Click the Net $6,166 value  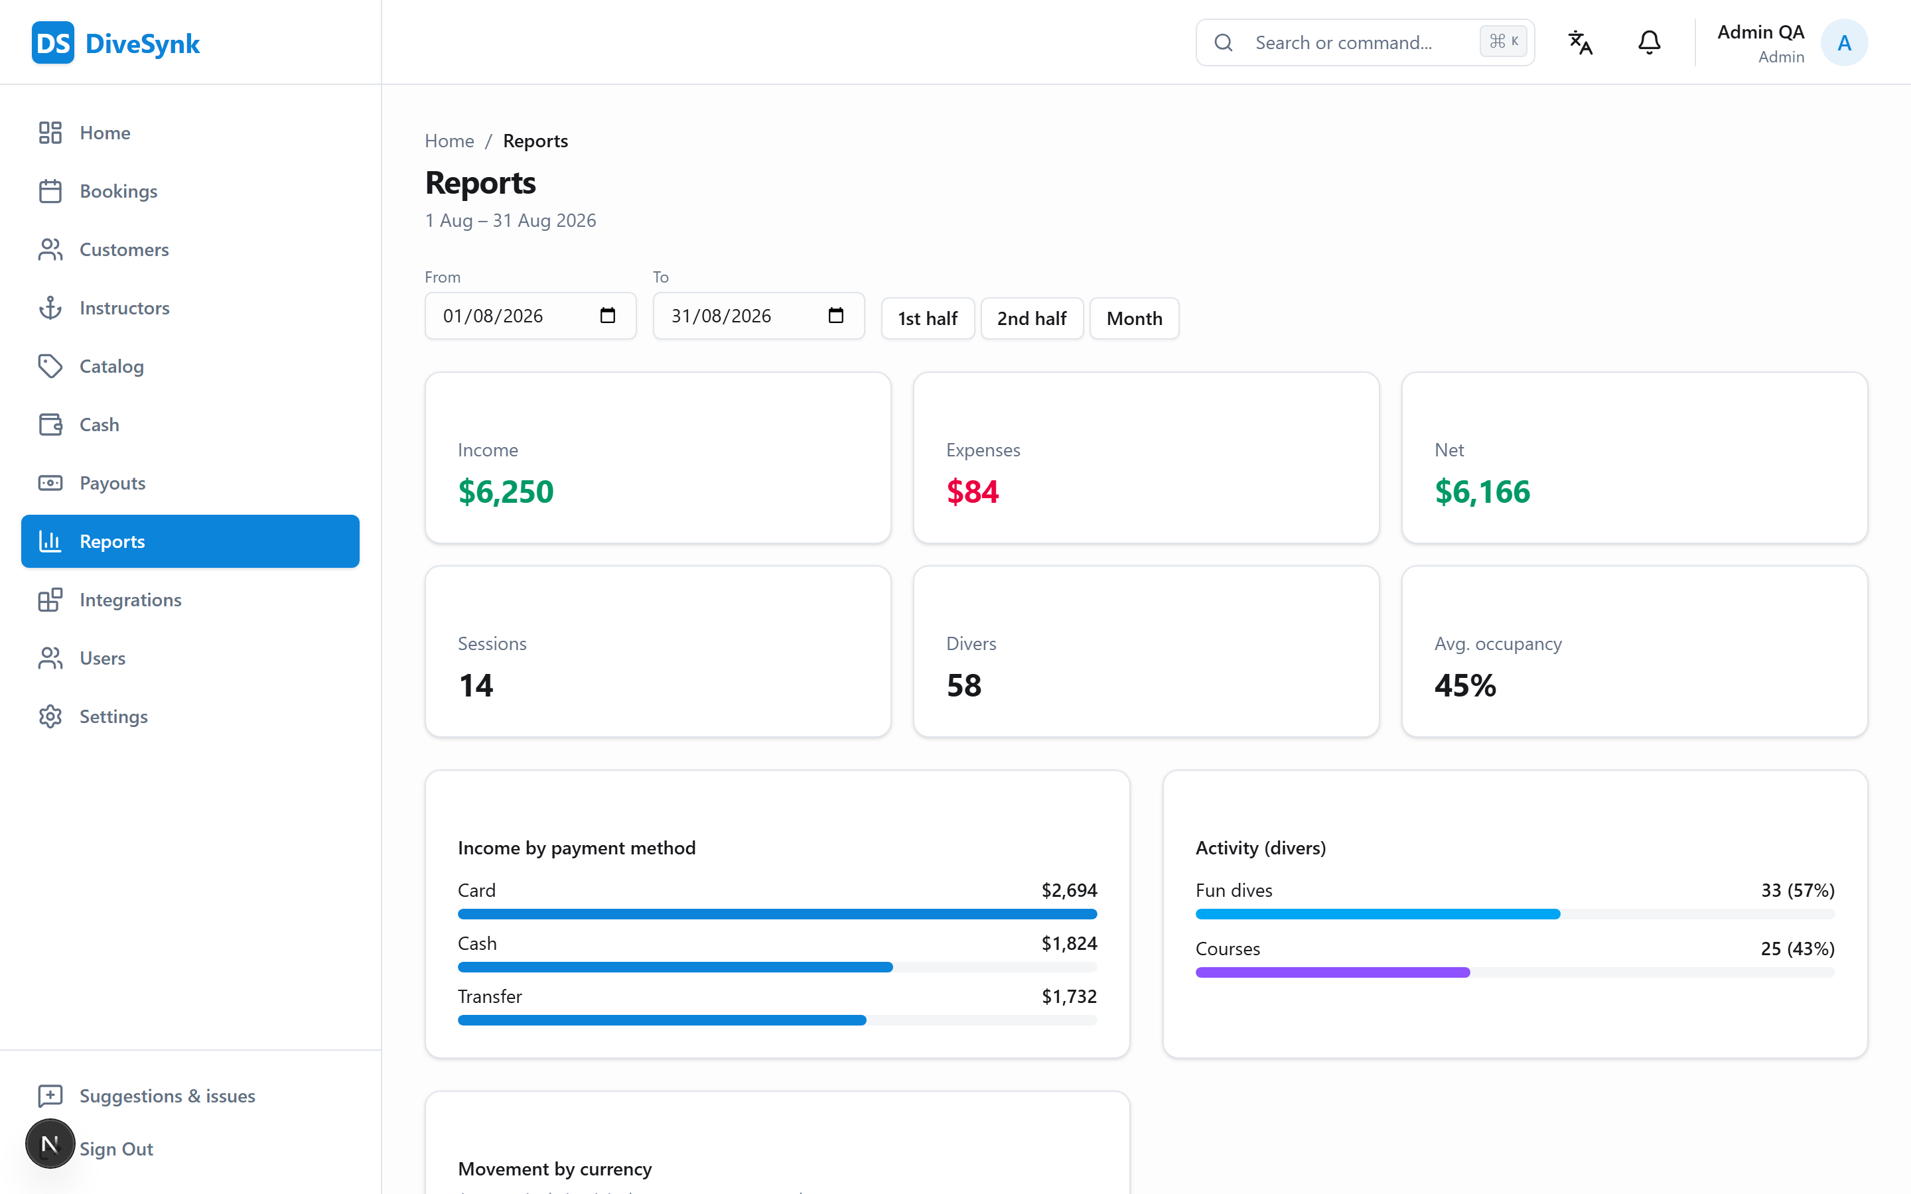click(x=1482, y=492)
